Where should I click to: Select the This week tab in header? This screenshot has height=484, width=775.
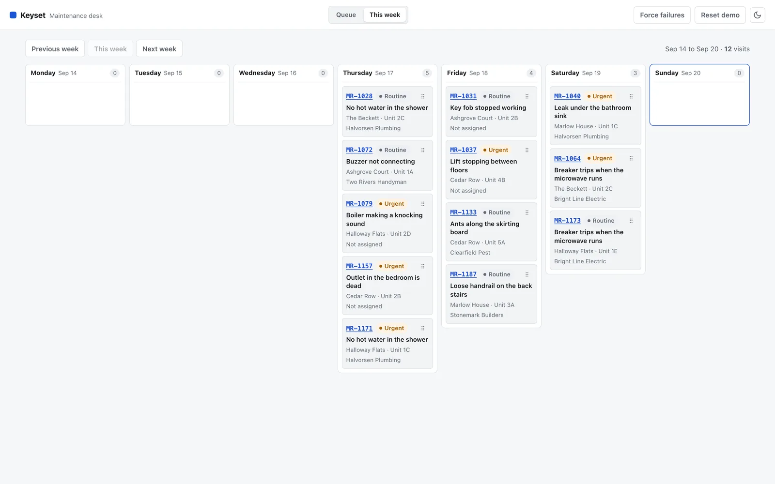coord(385,15)
